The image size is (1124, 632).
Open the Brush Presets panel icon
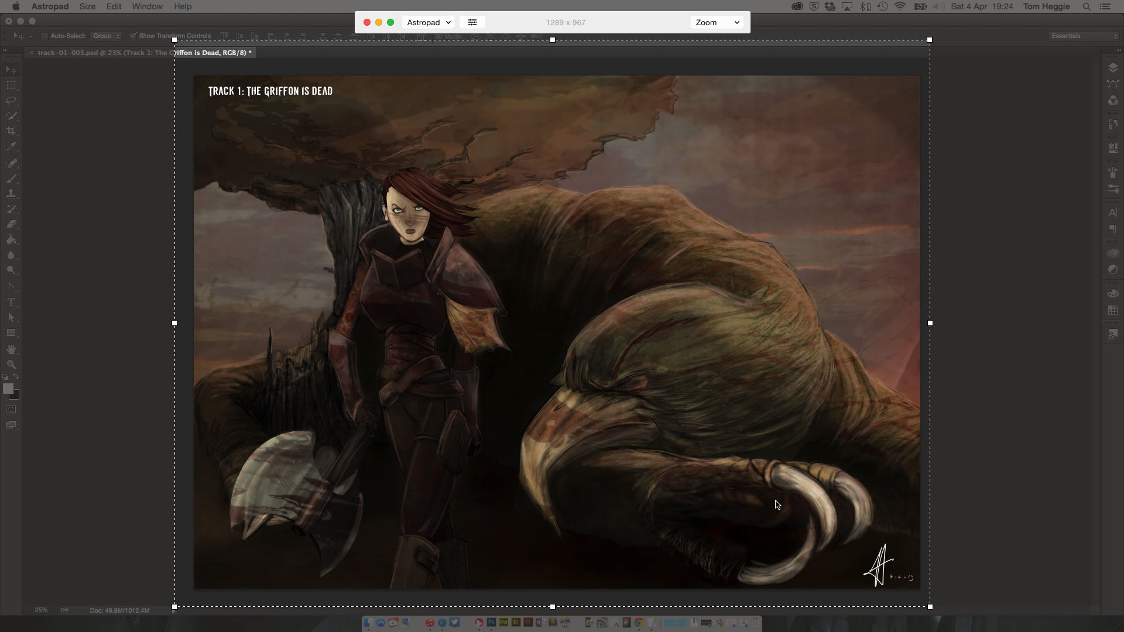point(1113,188)
